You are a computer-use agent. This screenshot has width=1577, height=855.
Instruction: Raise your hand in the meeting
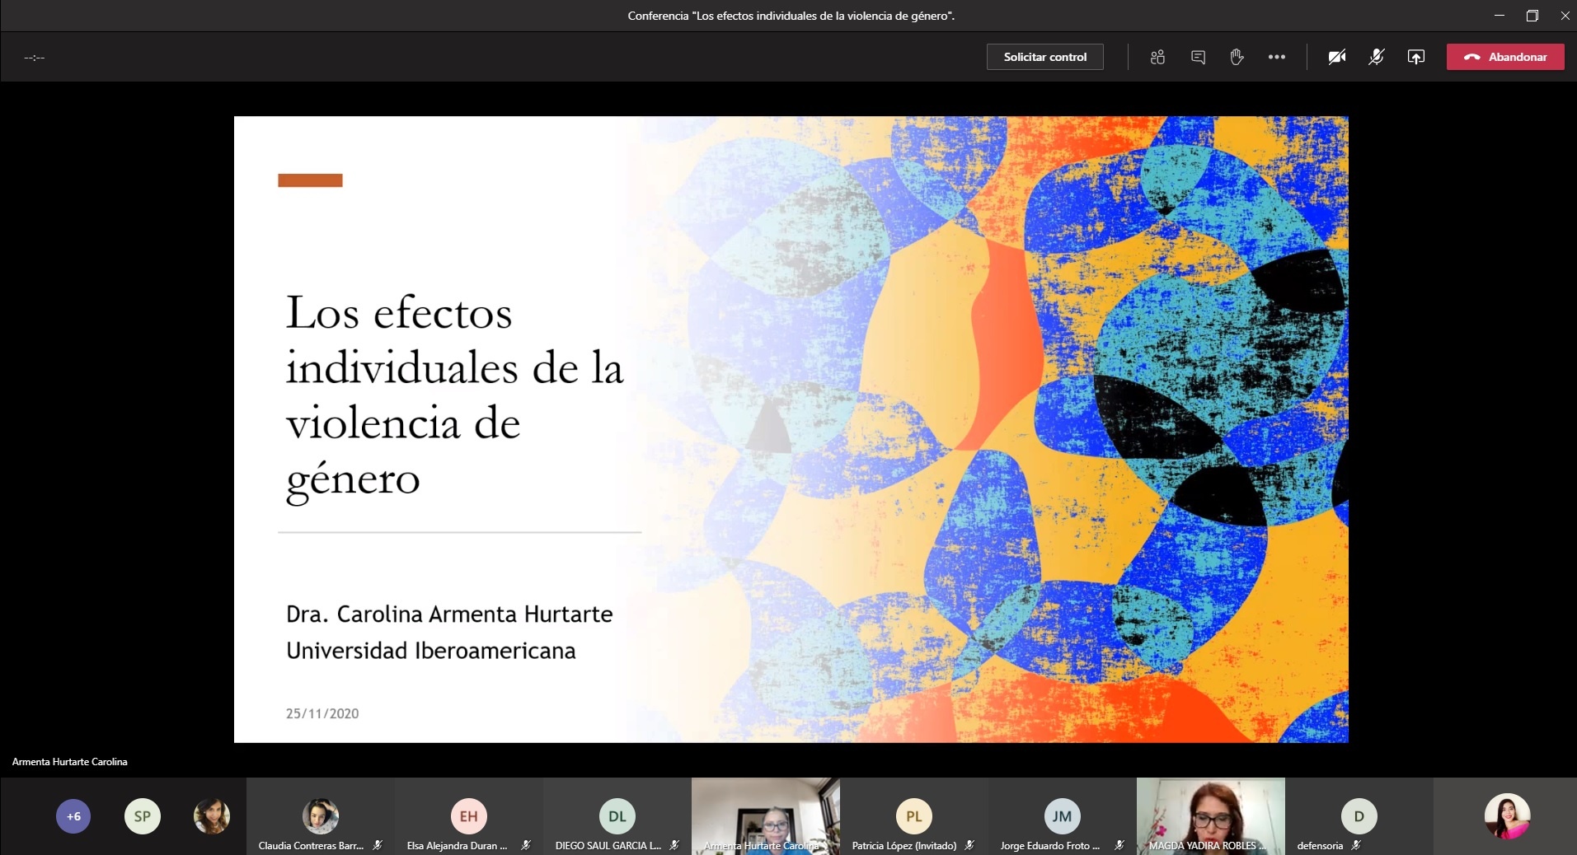[x=1237, y=57]
